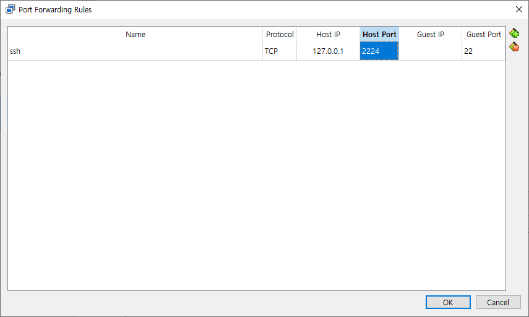Click the Guest IP column header
Viewport: 529px width, 317px height.
[x=430, y=35]
